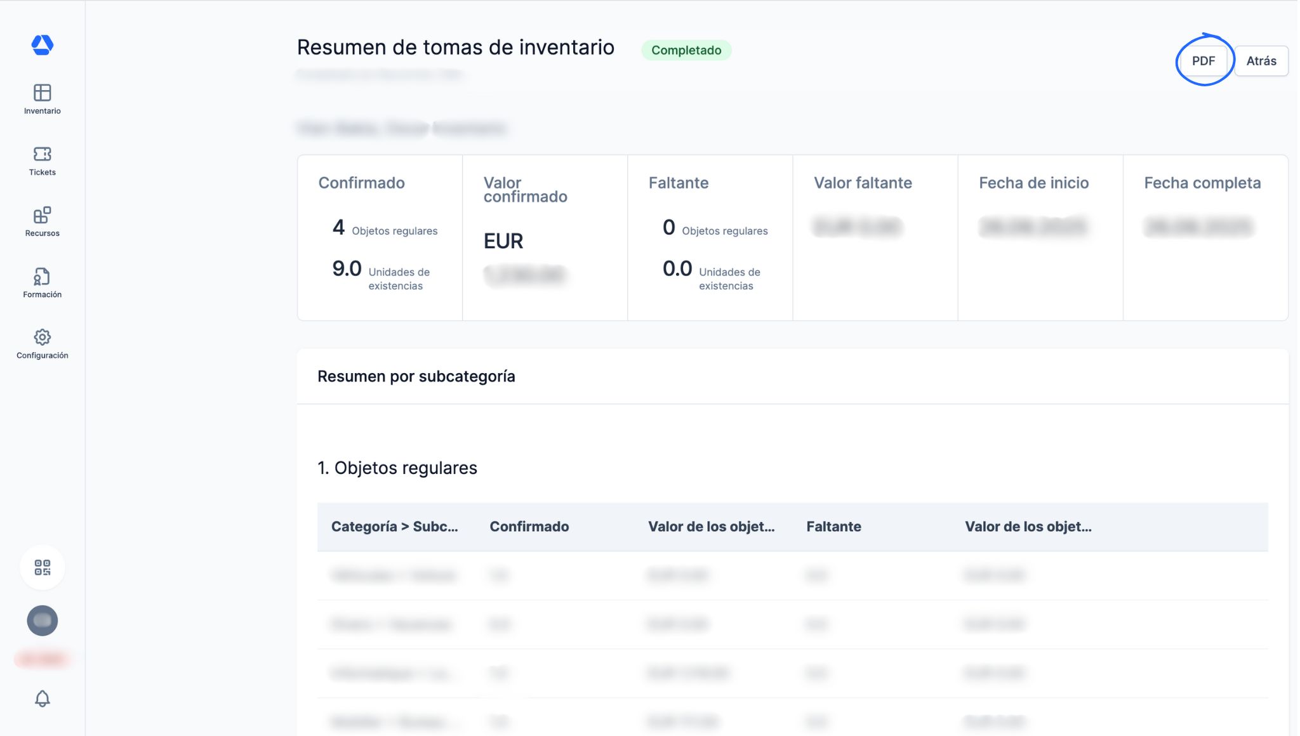Open the Formación sidebar icon
The image size is (1300, 736).
[42, 277]
